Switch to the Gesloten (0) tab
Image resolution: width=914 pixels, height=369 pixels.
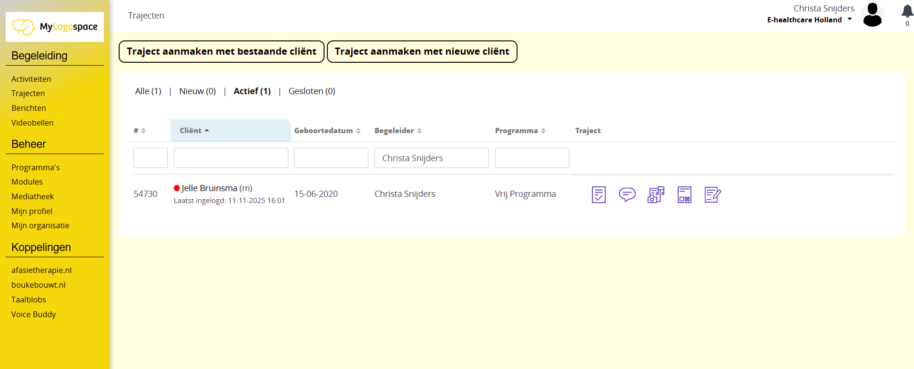pos(312,91)
